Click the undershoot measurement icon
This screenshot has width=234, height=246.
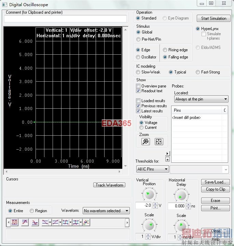point(35,222)
